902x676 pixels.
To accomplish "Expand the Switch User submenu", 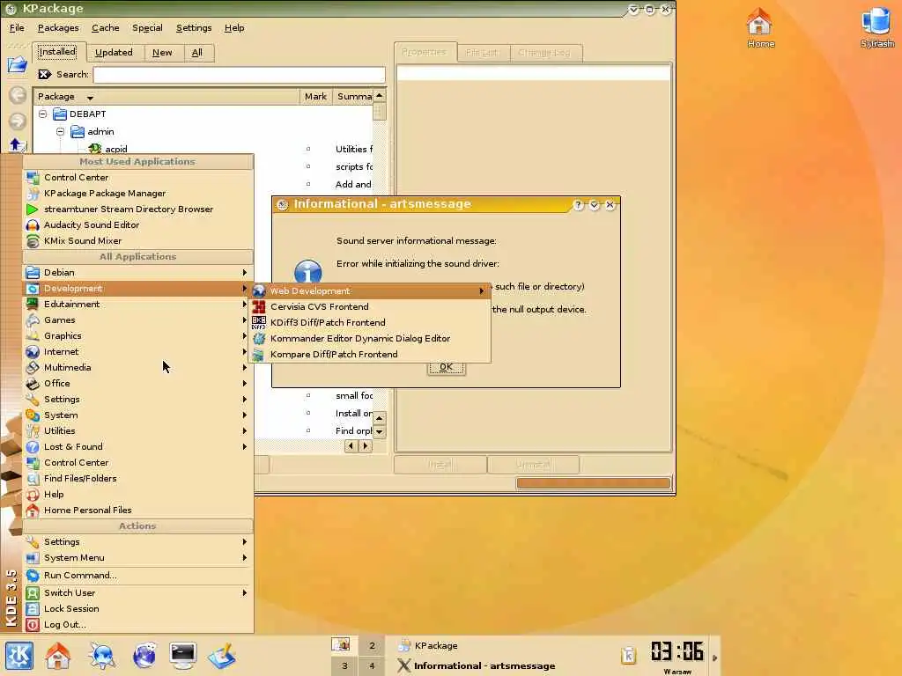I will click(x=138, y=592).
